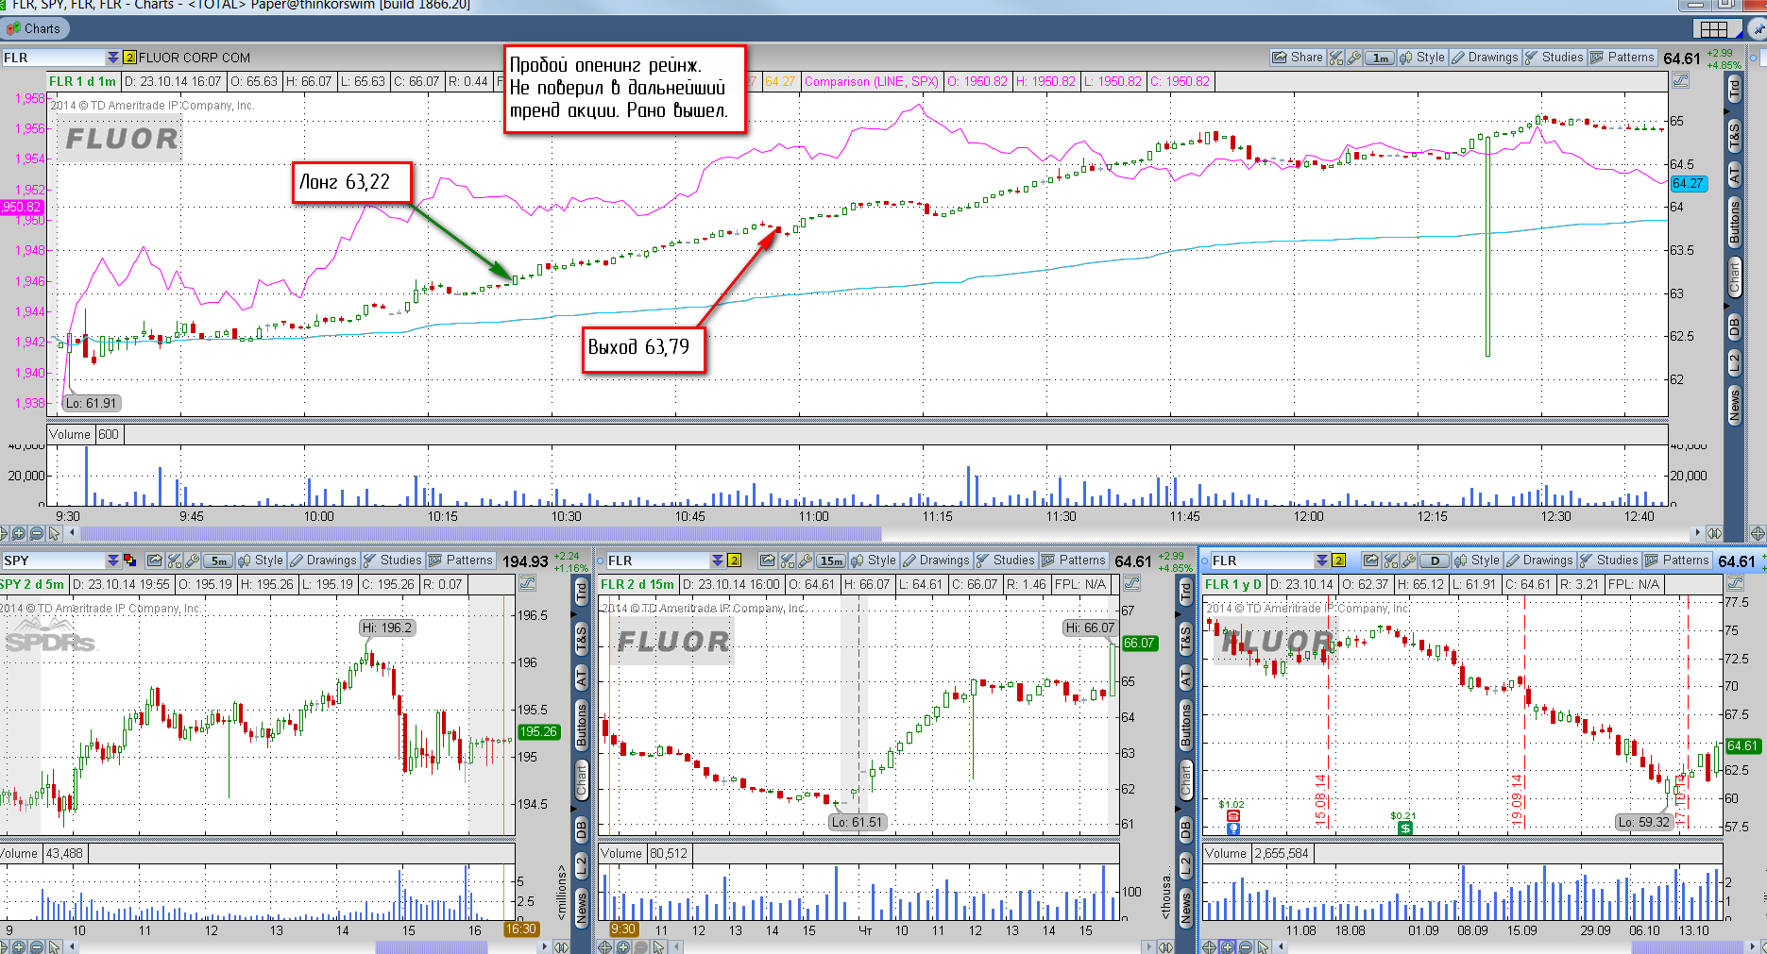1767x954 pixels.
Task: Toggle Trd side panel on main chart
Action: pos(1734,90)
